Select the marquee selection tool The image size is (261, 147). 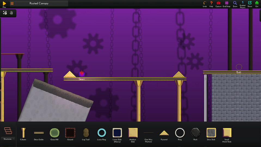[5, 13]
